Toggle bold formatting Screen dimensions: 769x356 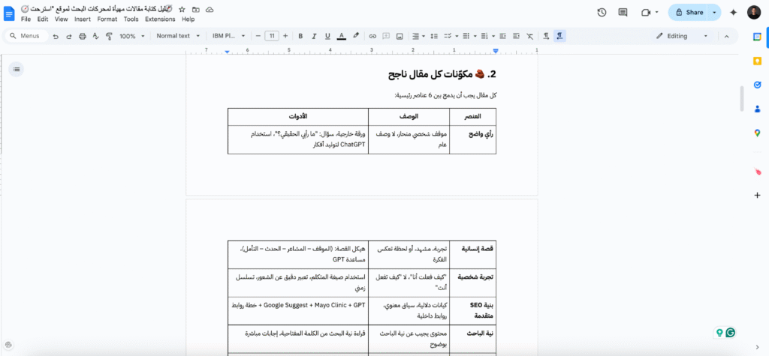300,36
